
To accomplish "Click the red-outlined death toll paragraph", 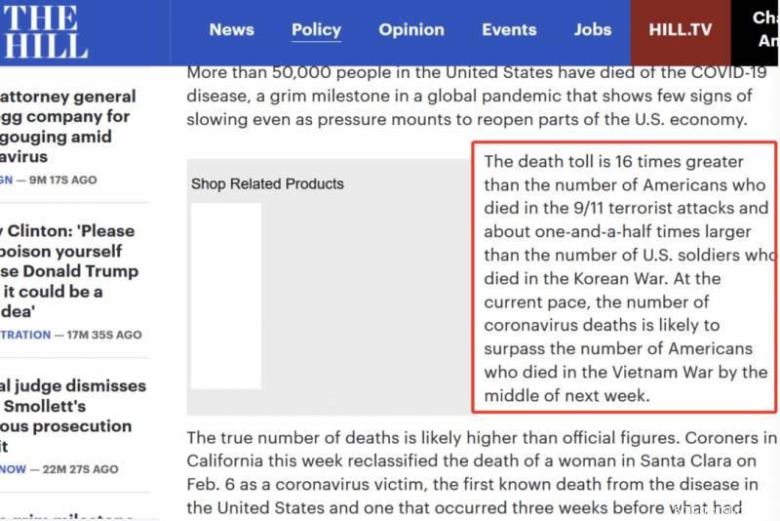I will click(624, 278).
